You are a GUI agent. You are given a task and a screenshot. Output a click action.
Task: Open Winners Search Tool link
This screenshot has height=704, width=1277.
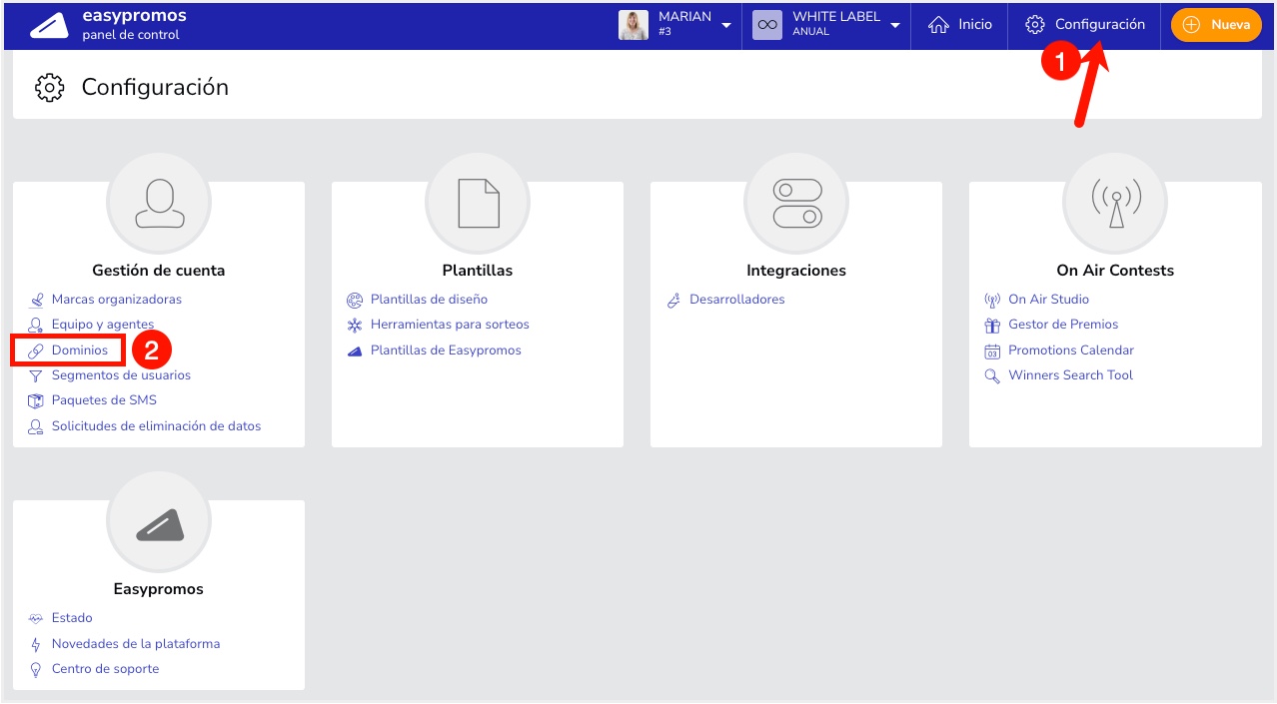[1070, 374]
